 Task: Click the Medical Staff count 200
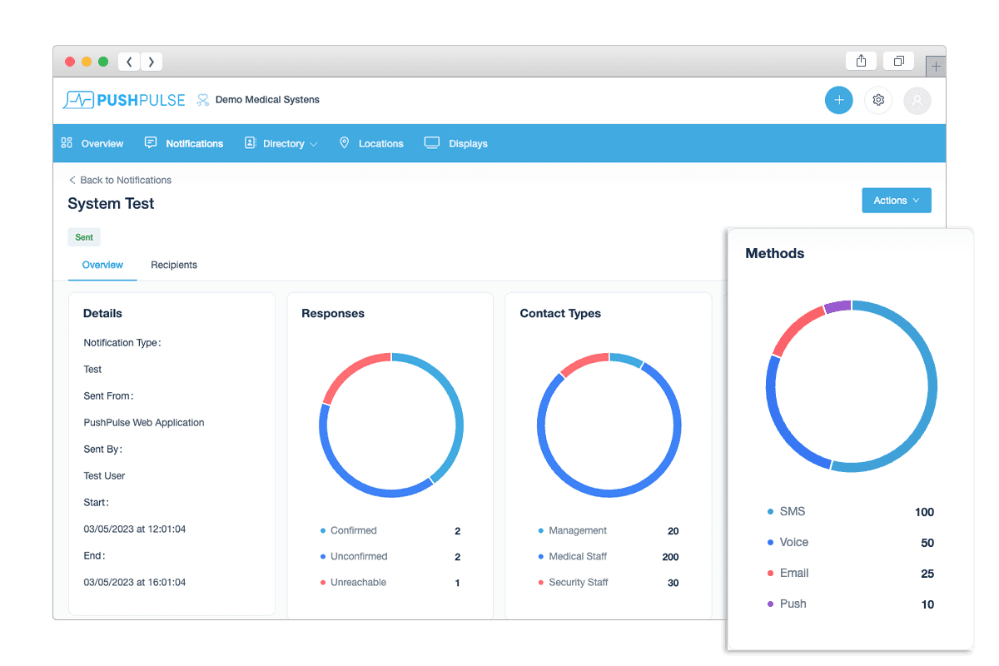click(670, 557)
